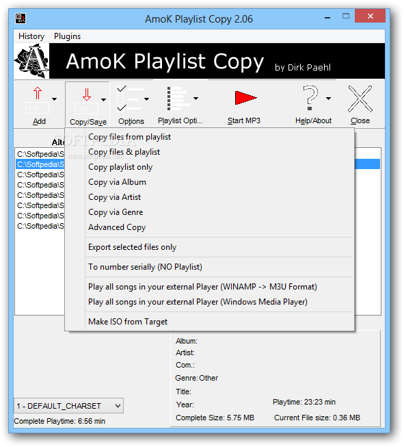The height and width of the screenshot is (447, 404).
Task: Click the Help/About question mark icon
Action: [310, 98]
